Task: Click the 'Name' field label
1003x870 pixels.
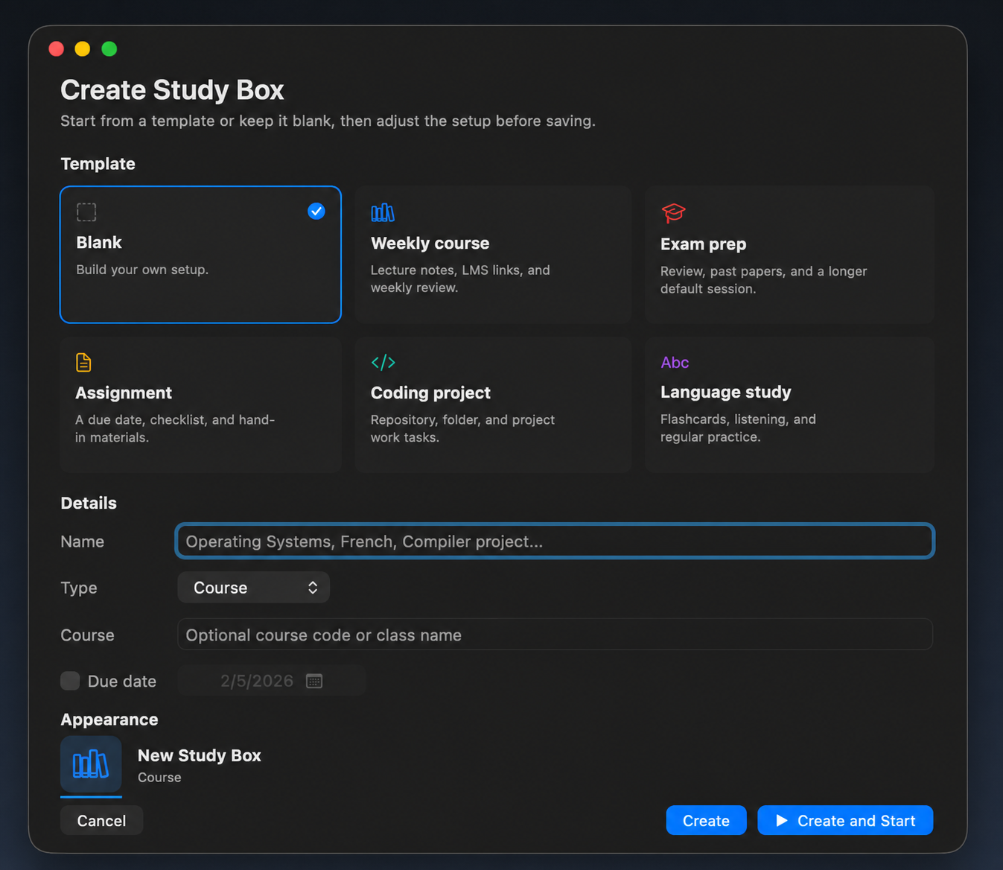Action: click(83, 542)
